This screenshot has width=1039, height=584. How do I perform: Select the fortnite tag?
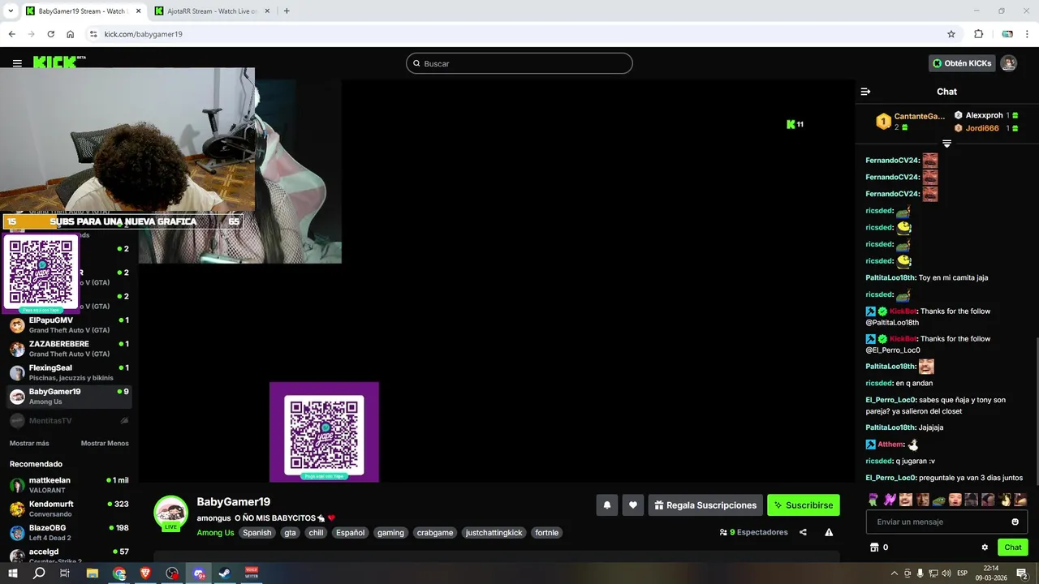(x=546, y=533)
